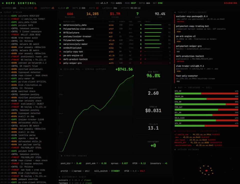Select poly-sniper-pro repository name in table

click(x=72, y=63)
